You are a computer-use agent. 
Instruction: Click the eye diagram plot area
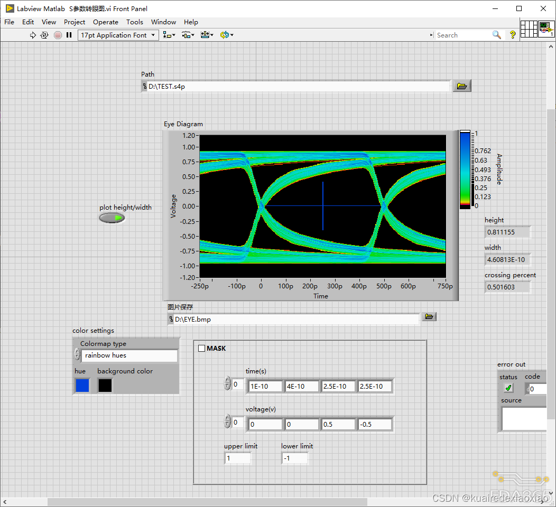(x=323, y=206)
